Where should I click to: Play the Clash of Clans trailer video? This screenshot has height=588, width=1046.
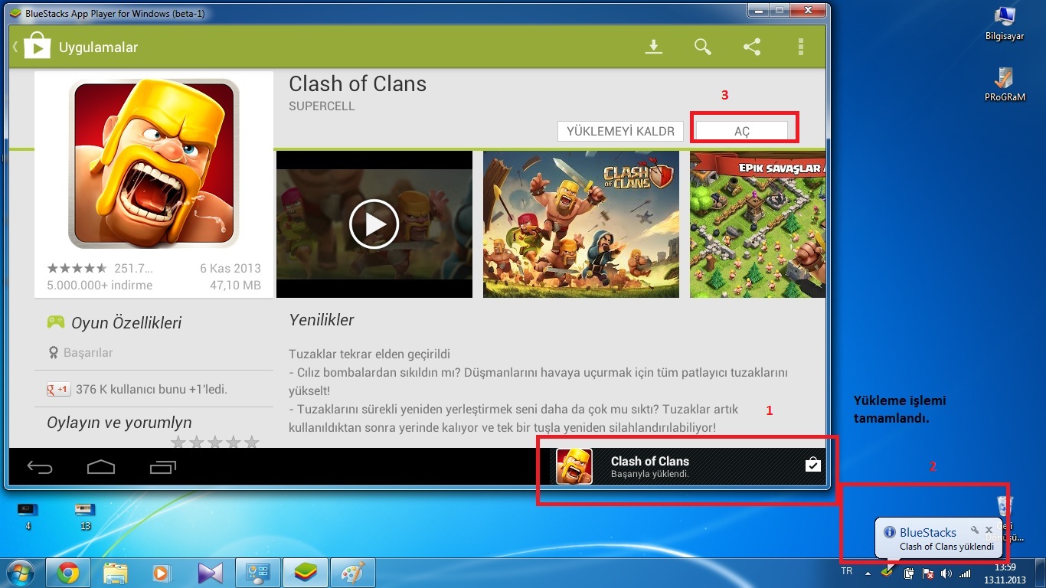tap(374, 224)
